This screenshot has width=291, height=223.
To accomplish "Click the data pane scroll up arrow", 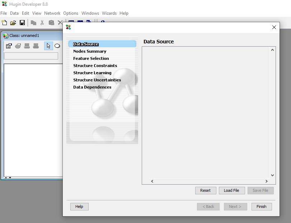I will (272, 50).
